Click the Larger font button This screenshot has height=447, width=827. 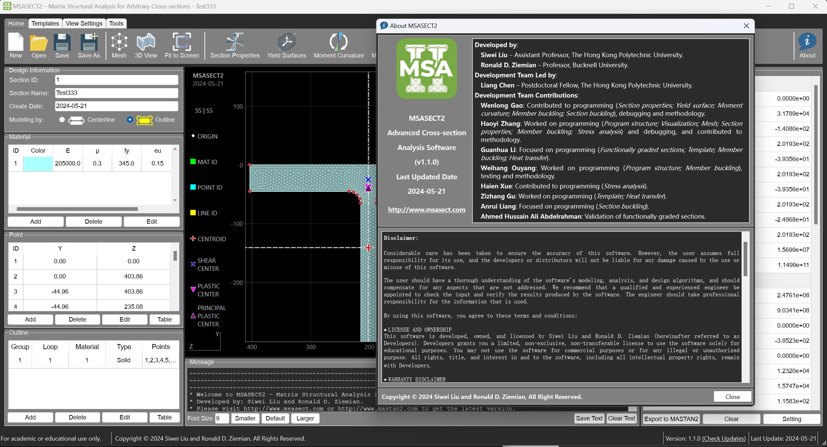tap(305, 418)
